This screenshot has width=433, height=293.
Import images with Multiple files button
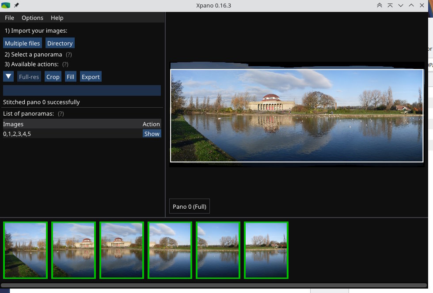pyautogui.click(x=23, y=43)
